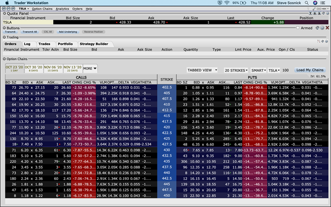The image size is (331, 207).
Task: Select the OCT 30 '20 expiration tab
Action: click(x=33, y=68)
